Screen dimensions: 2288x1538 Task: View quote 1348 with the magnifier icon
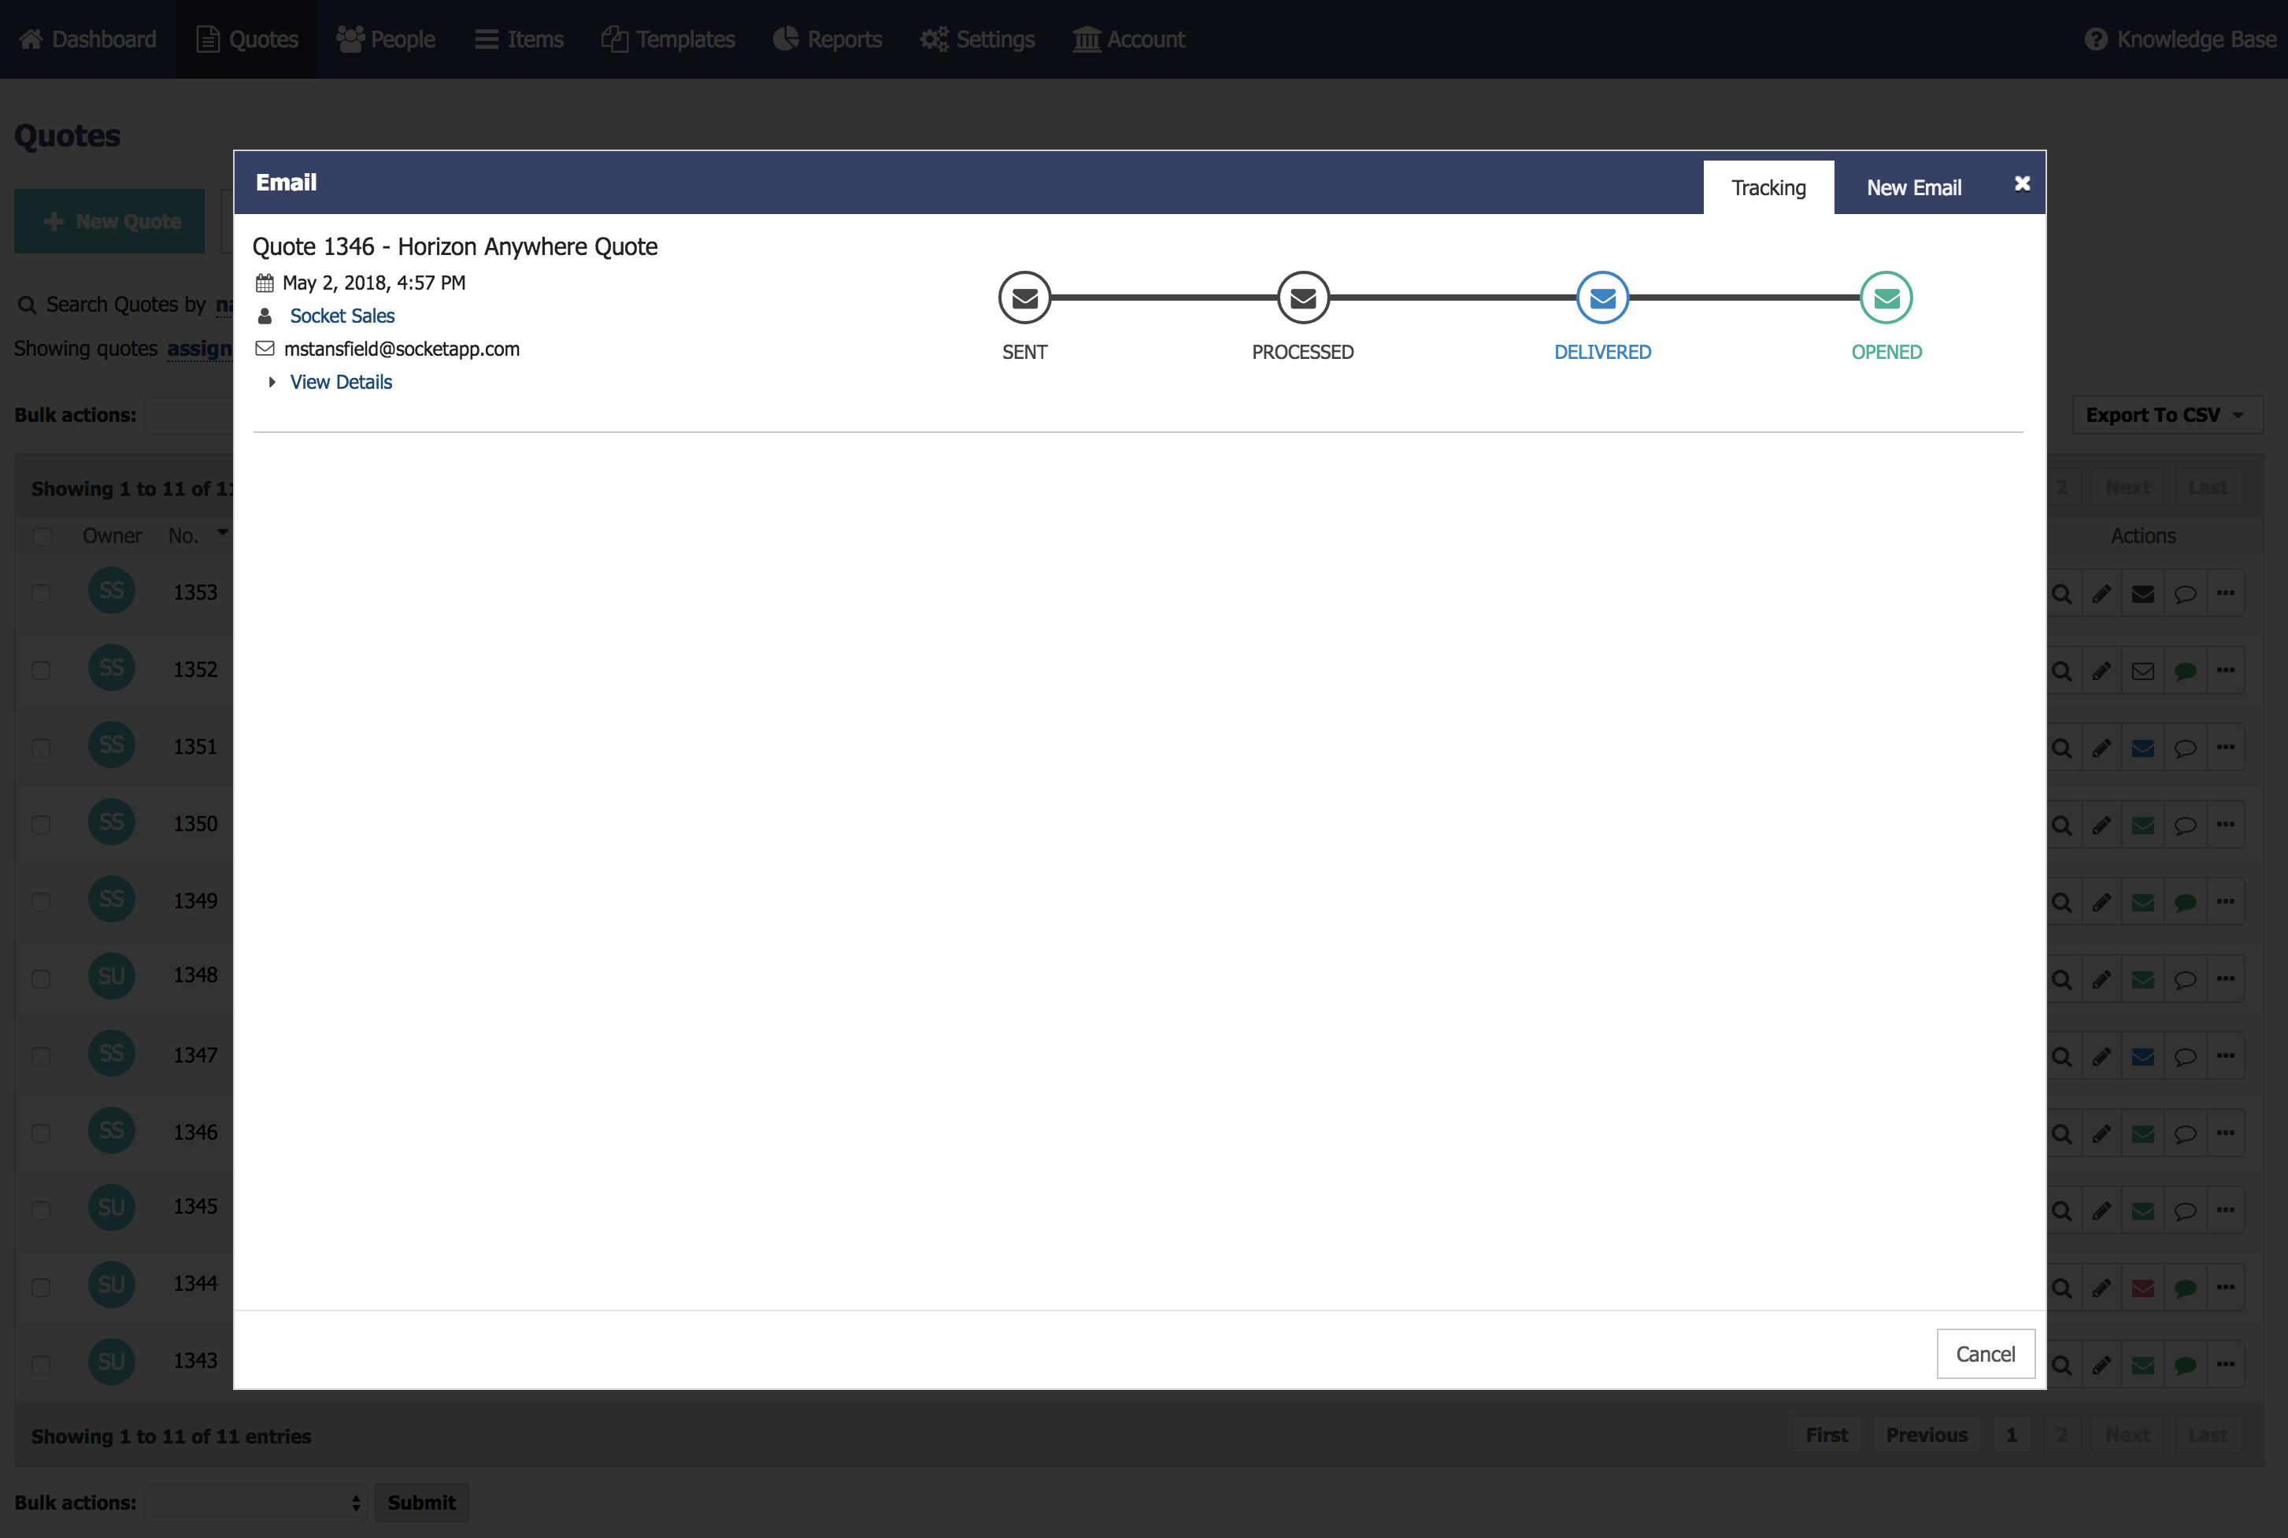pyautogui.click(x=2061, y=980)
